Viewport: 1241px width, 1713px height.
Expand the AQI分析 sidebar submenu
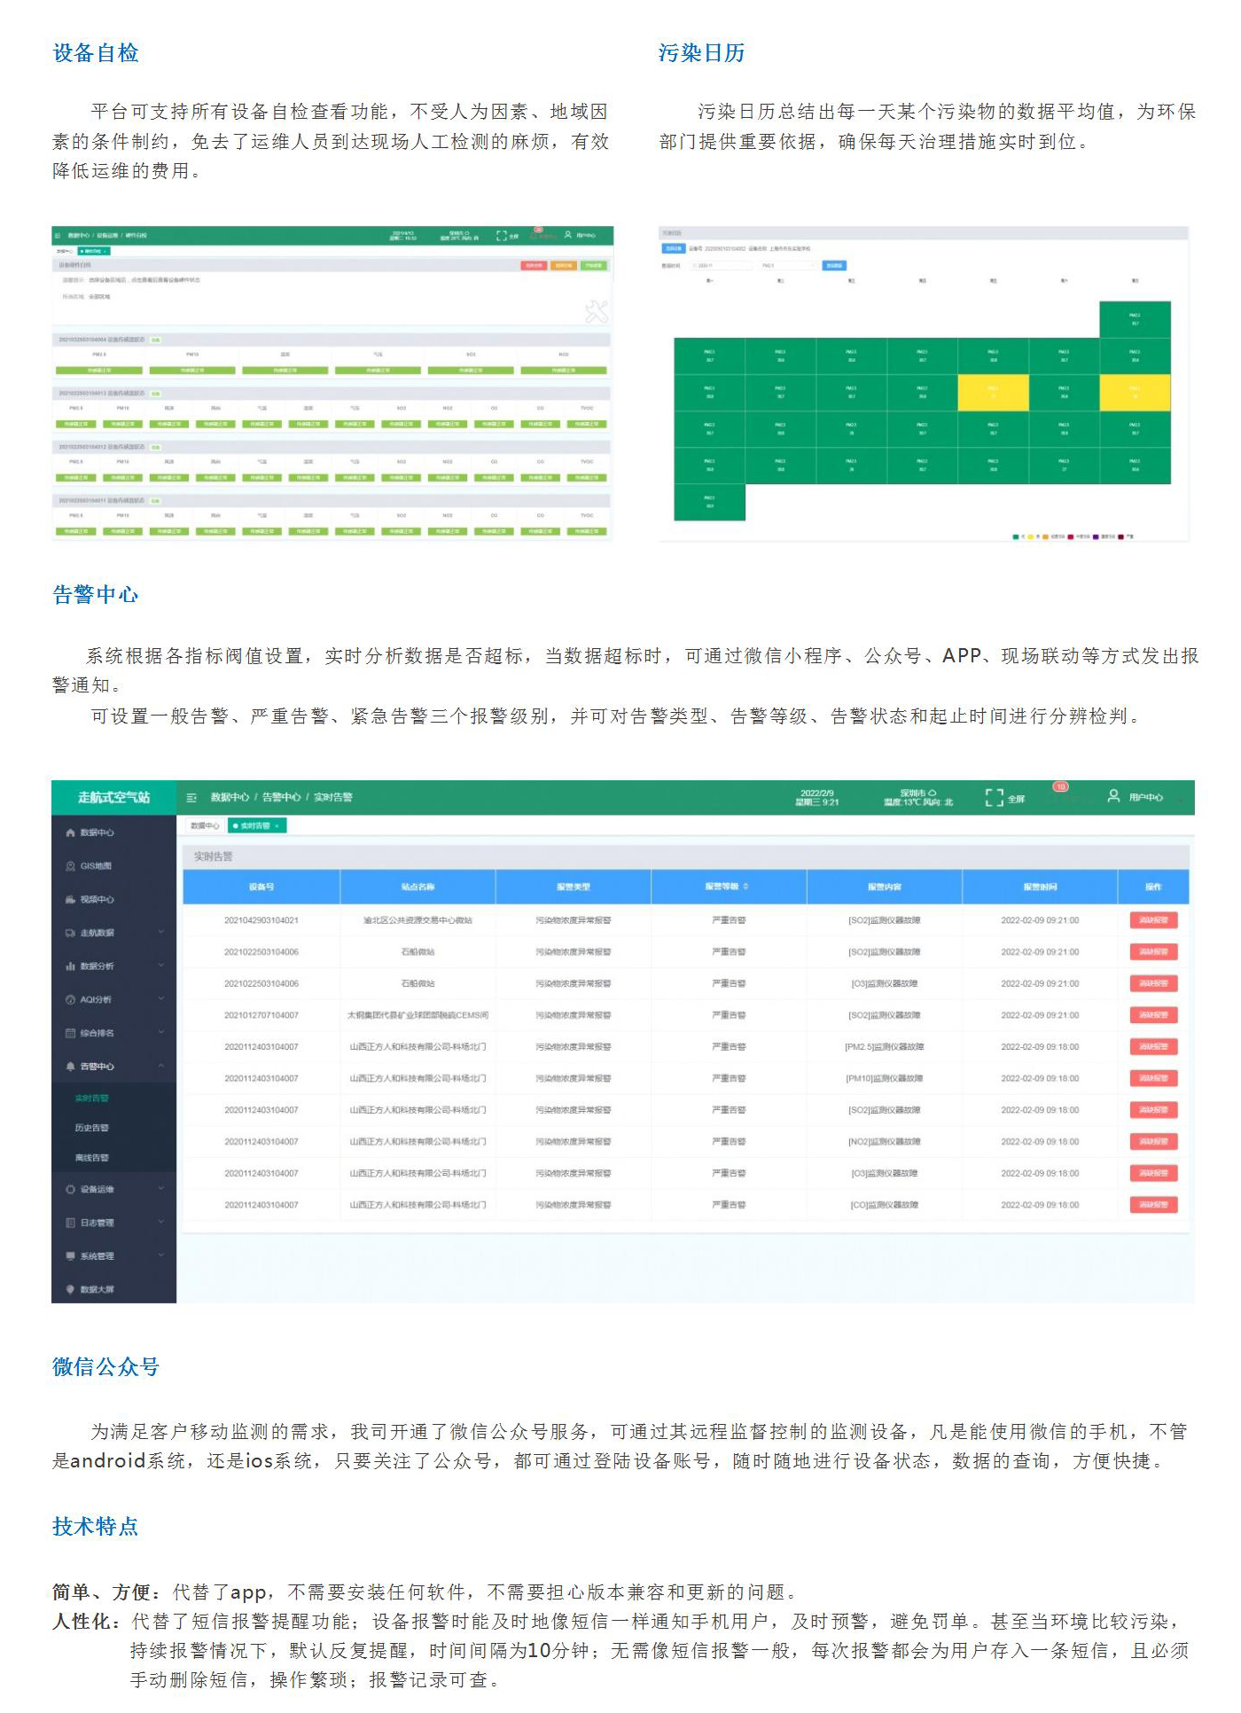point(161,999)
